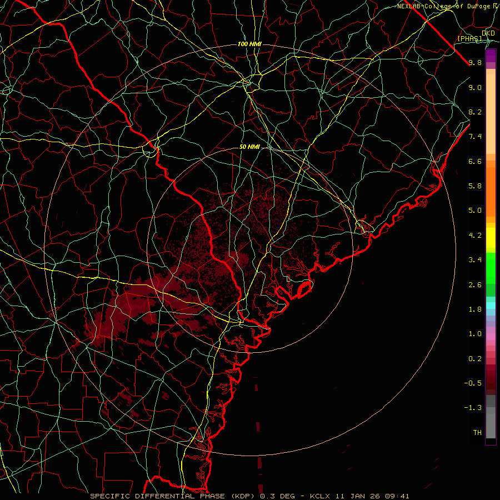500x500 pixels.
Task: Click the 5.0 color scale value
Action: (x=475, y=211)
